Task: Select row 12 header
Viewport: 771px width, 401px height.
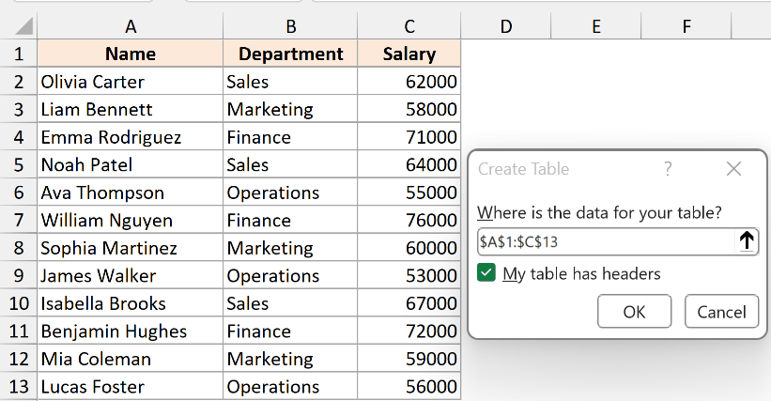Action: [19, 360]
